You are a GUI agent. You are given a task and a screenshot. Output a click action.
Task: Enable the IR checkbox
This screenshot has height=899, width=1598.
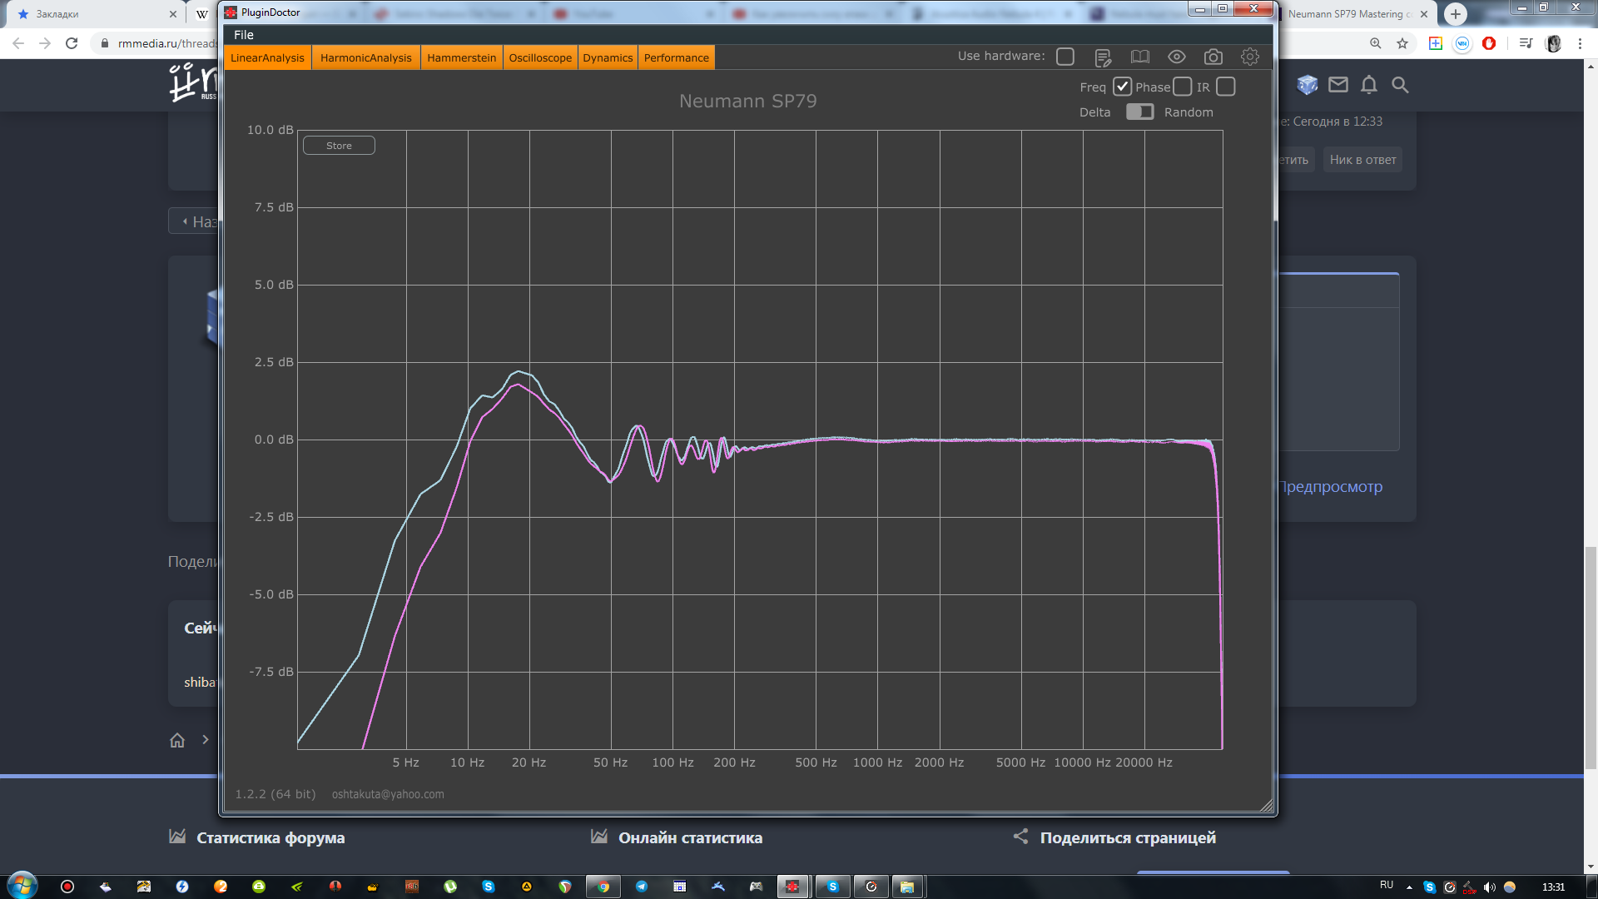1226,87
